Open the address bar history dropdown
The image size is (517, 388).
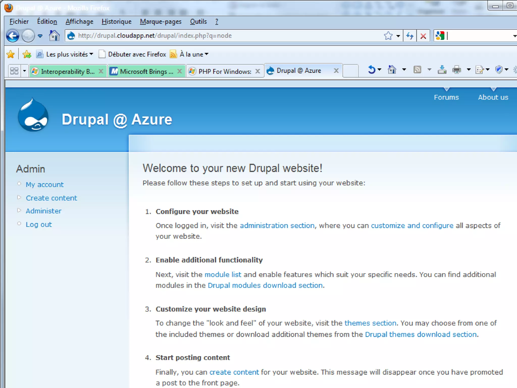pos(398,36)
